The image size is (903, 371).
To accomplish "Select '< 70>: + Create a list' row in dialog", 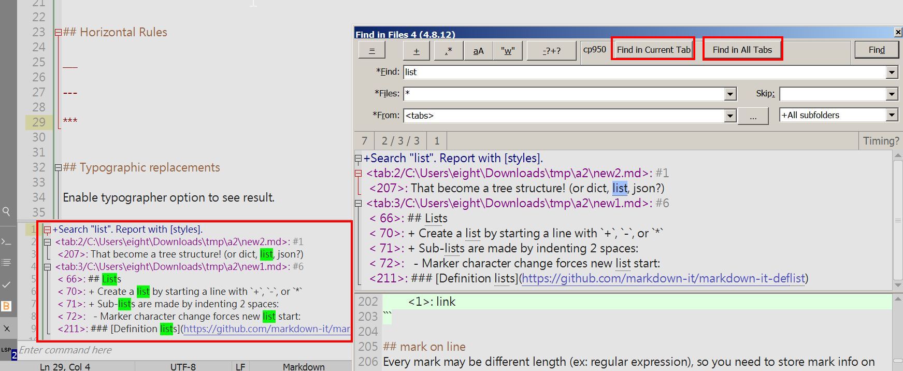I will click(517, 233).
